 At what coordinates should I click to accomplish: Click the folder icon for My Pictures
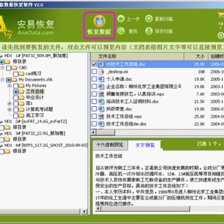22,85
